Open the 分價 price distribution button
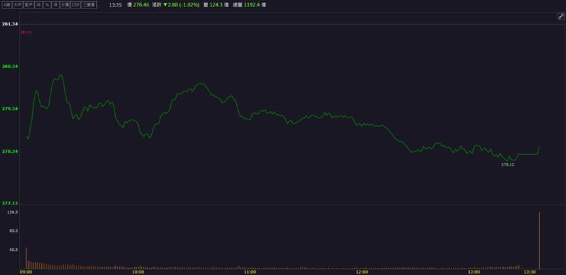 pyautogui.click(x=65, y=5)
